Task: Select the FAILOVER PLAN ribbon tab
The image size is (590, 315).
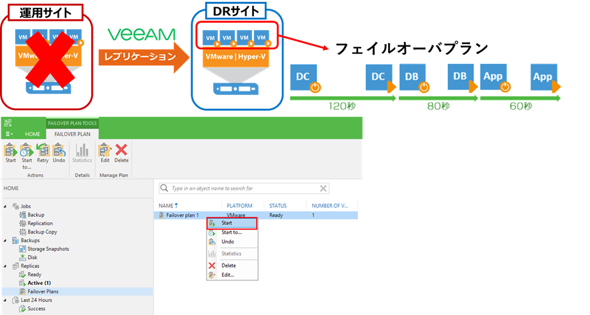Action: [72, 134]
